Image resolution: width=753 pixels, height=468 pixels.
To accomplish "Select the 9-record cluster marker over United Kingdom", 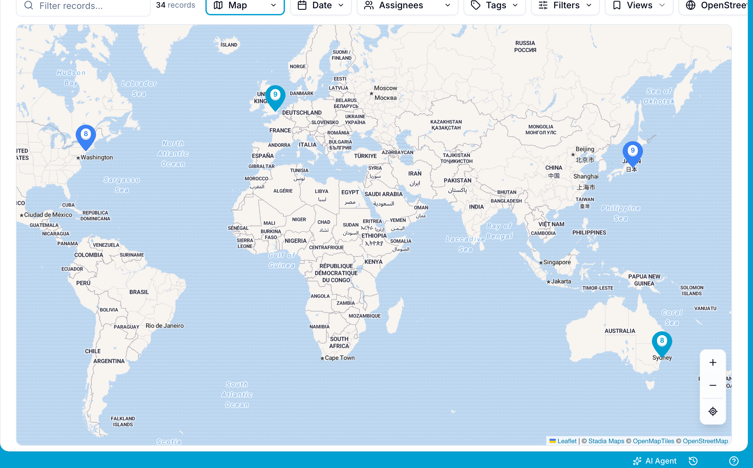I will click(275, 98).
